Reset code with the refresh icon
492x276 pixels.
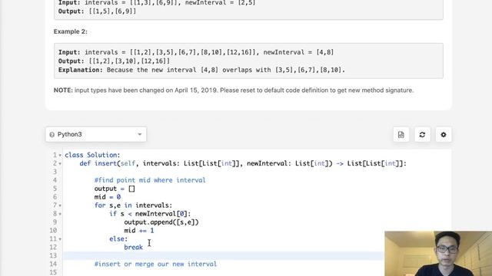(x=422, y=135)
